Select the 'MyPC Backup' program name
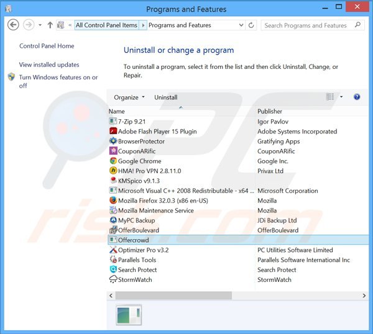373x334 pixels. [x=136, y=220]
